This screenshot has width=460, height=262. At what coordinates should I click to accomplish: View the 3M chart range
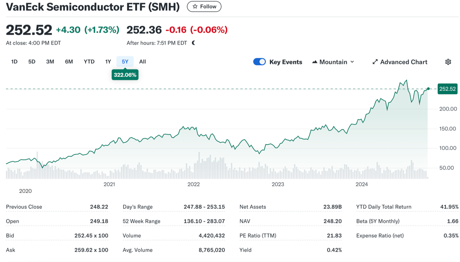pos(50,62)
